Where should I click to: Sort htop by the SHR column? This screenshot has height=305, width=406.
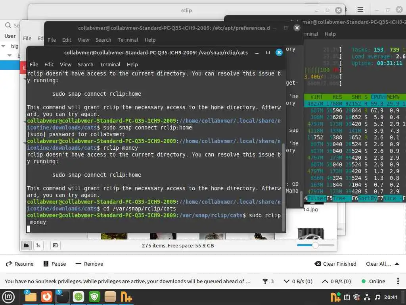[x=356, y=97]
